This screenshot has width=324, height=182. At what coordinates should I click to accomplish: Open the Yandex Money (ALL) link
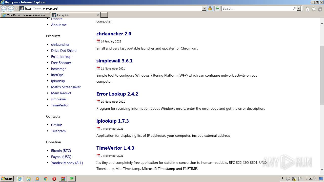[67, 163]
